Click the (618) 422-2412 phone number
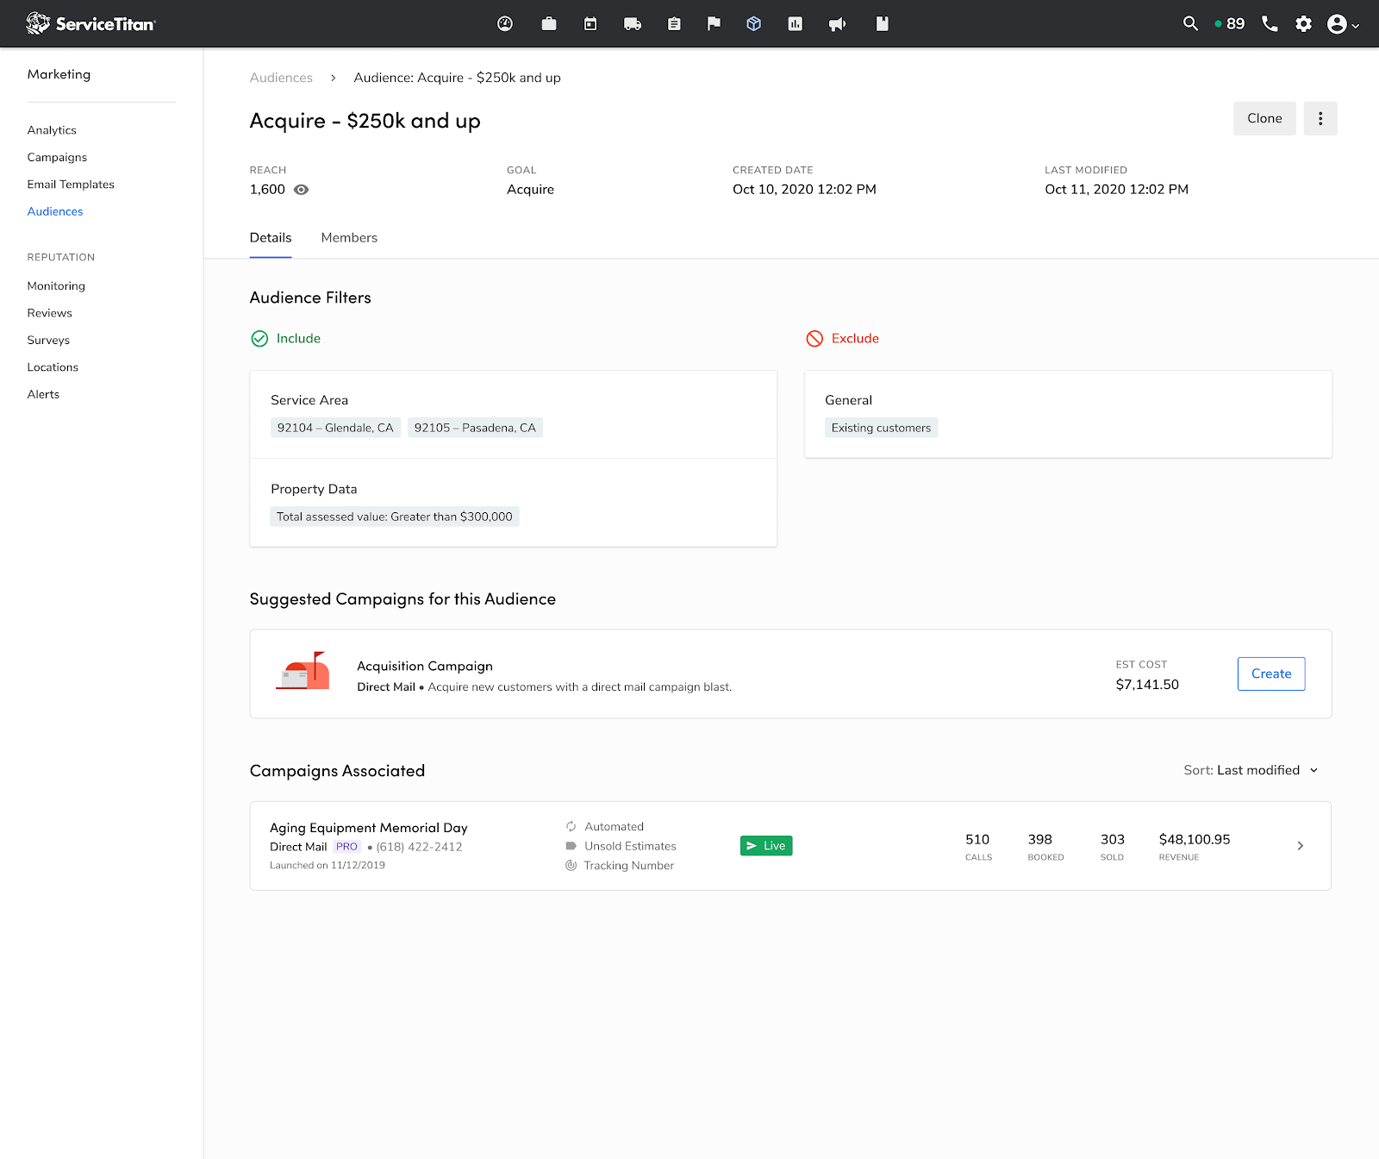Image resolution: width=1379 pixels, height=1159 pixels. (419, 847)
